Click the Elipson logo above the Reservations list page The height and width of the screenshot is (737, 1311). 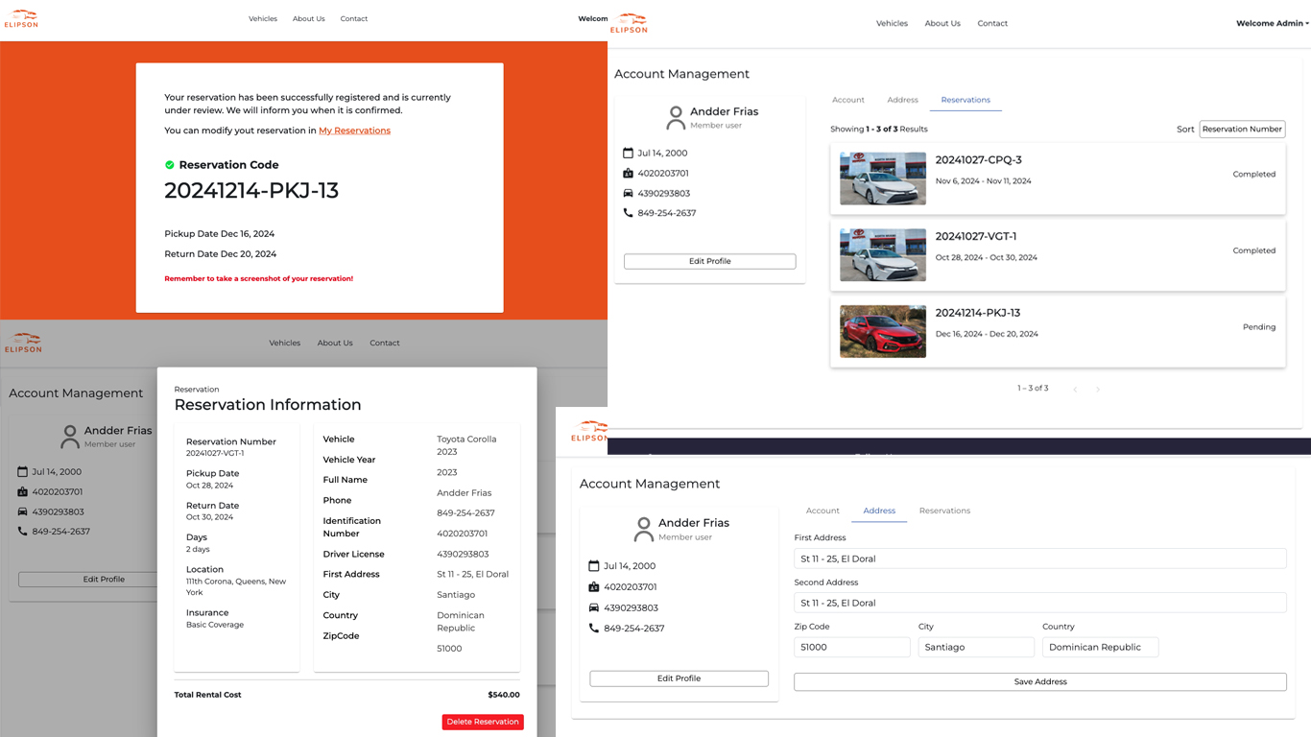pyautogui.click(x=630, y=23)
